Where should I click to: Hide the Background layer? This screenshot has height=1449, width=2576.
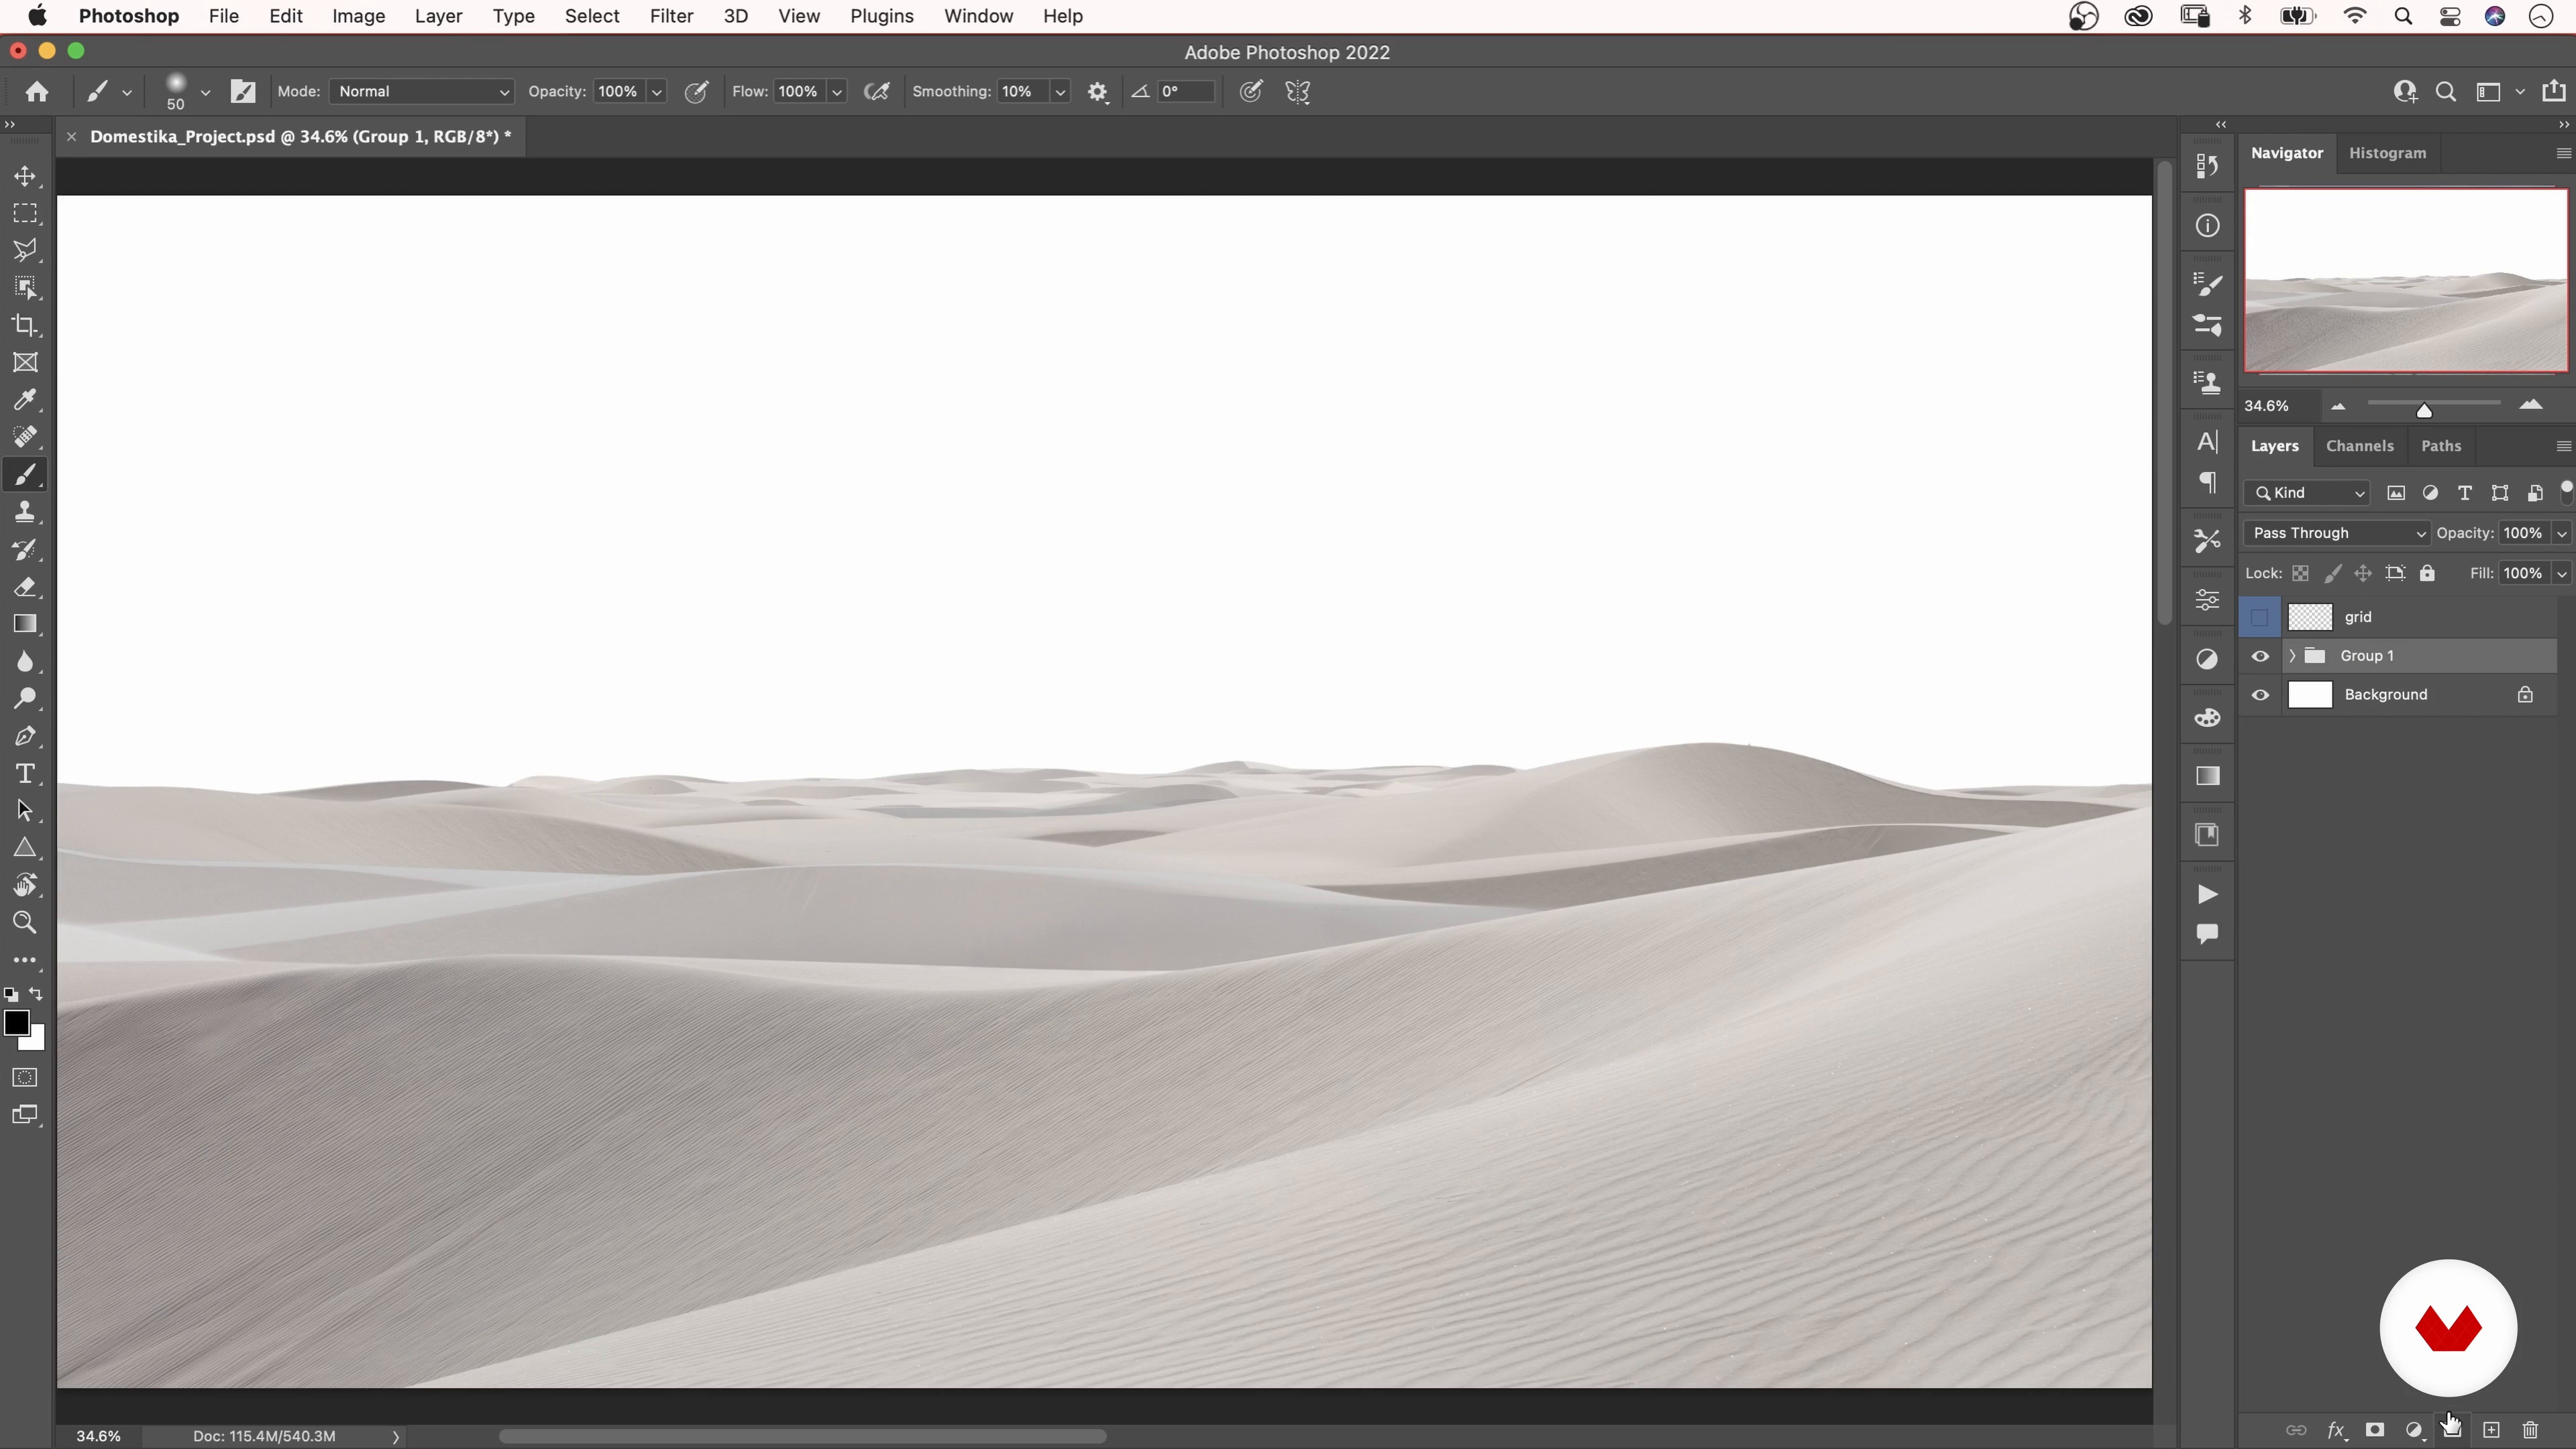(x=2259, y=695)
